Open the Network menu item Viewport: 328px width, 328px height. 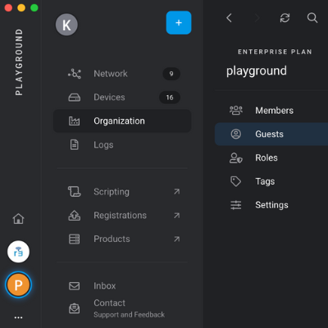pos(122,74)
